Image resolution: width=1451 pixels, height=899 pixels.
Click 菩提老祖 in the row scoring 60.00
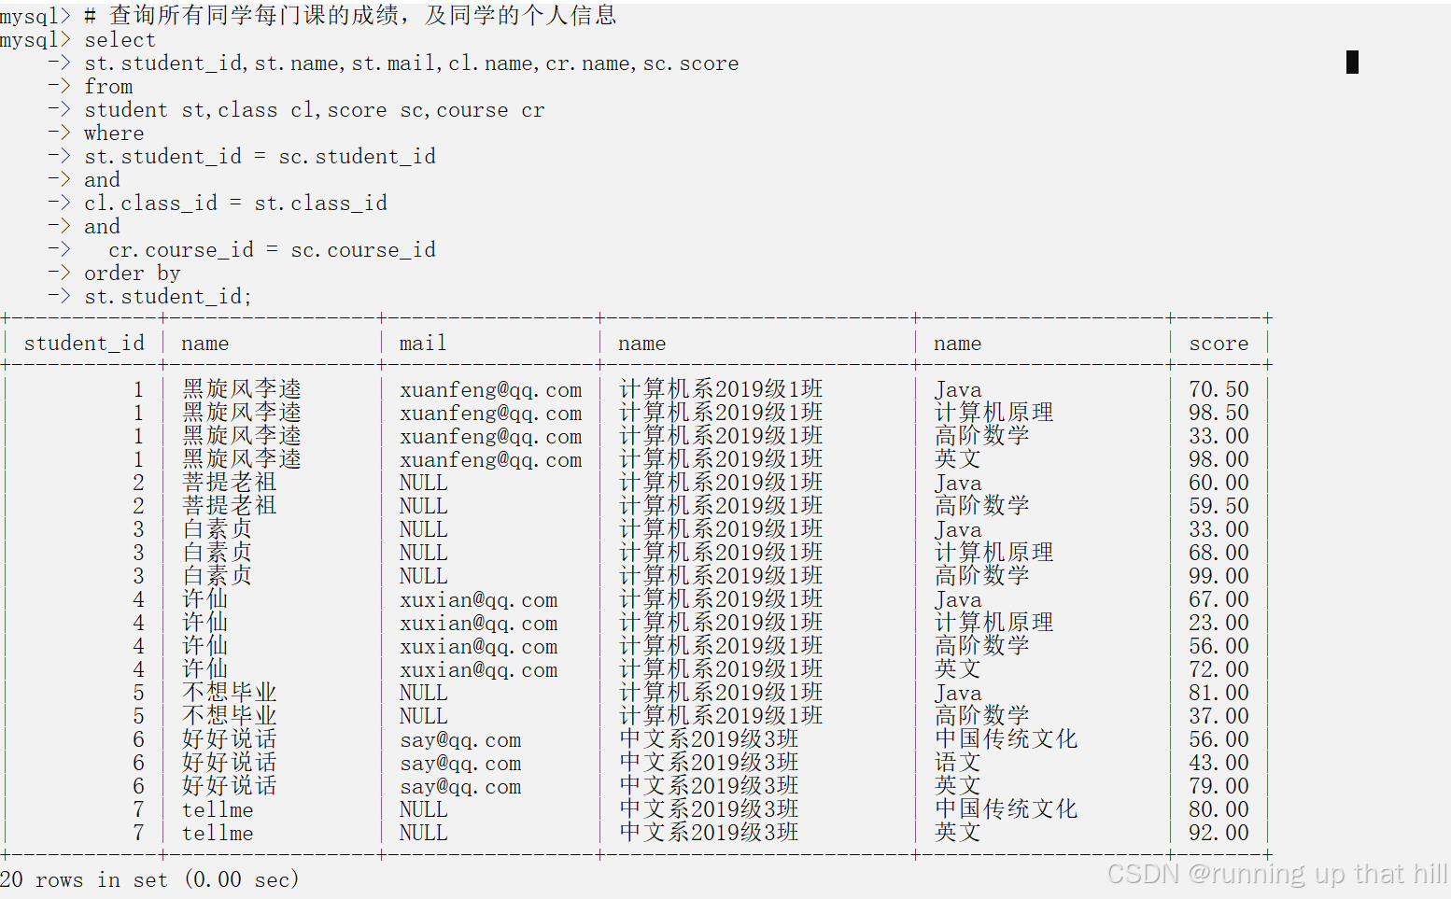pos(230,483)
